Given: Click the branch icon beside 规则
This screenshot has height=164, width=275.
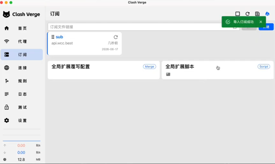Looking at the screenshot, I should [7, 81].
